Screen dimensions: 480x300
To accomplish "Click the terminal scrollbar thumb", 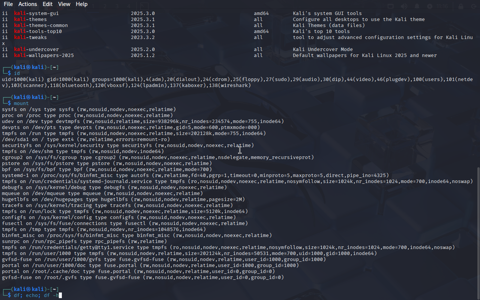I will 478,233.
